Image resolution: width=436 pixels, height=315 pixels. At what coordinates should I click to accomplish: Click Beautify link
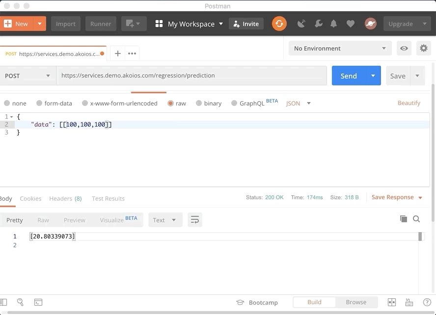tap(409, 103)
